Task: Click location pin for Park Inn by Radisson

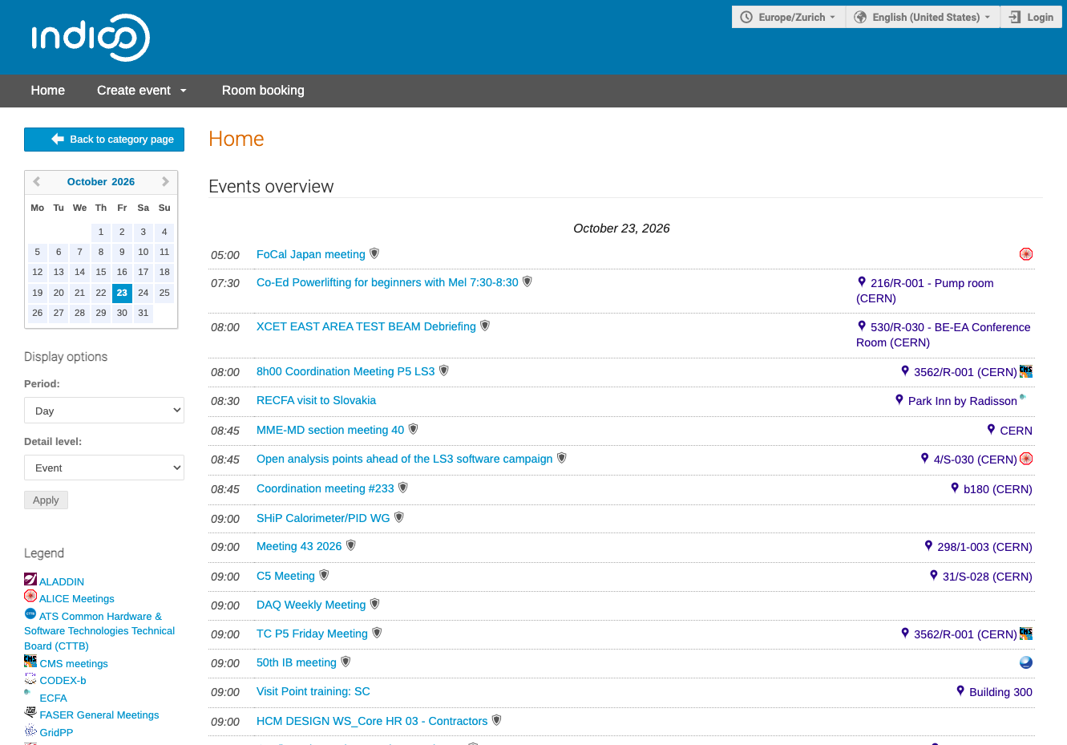Action: click(x=899, y=399)
